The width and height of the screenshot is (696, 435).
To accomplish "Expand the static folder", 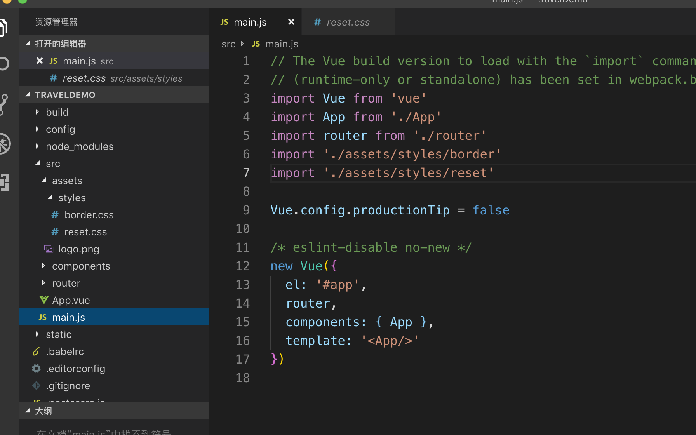I will pos(37,334).
